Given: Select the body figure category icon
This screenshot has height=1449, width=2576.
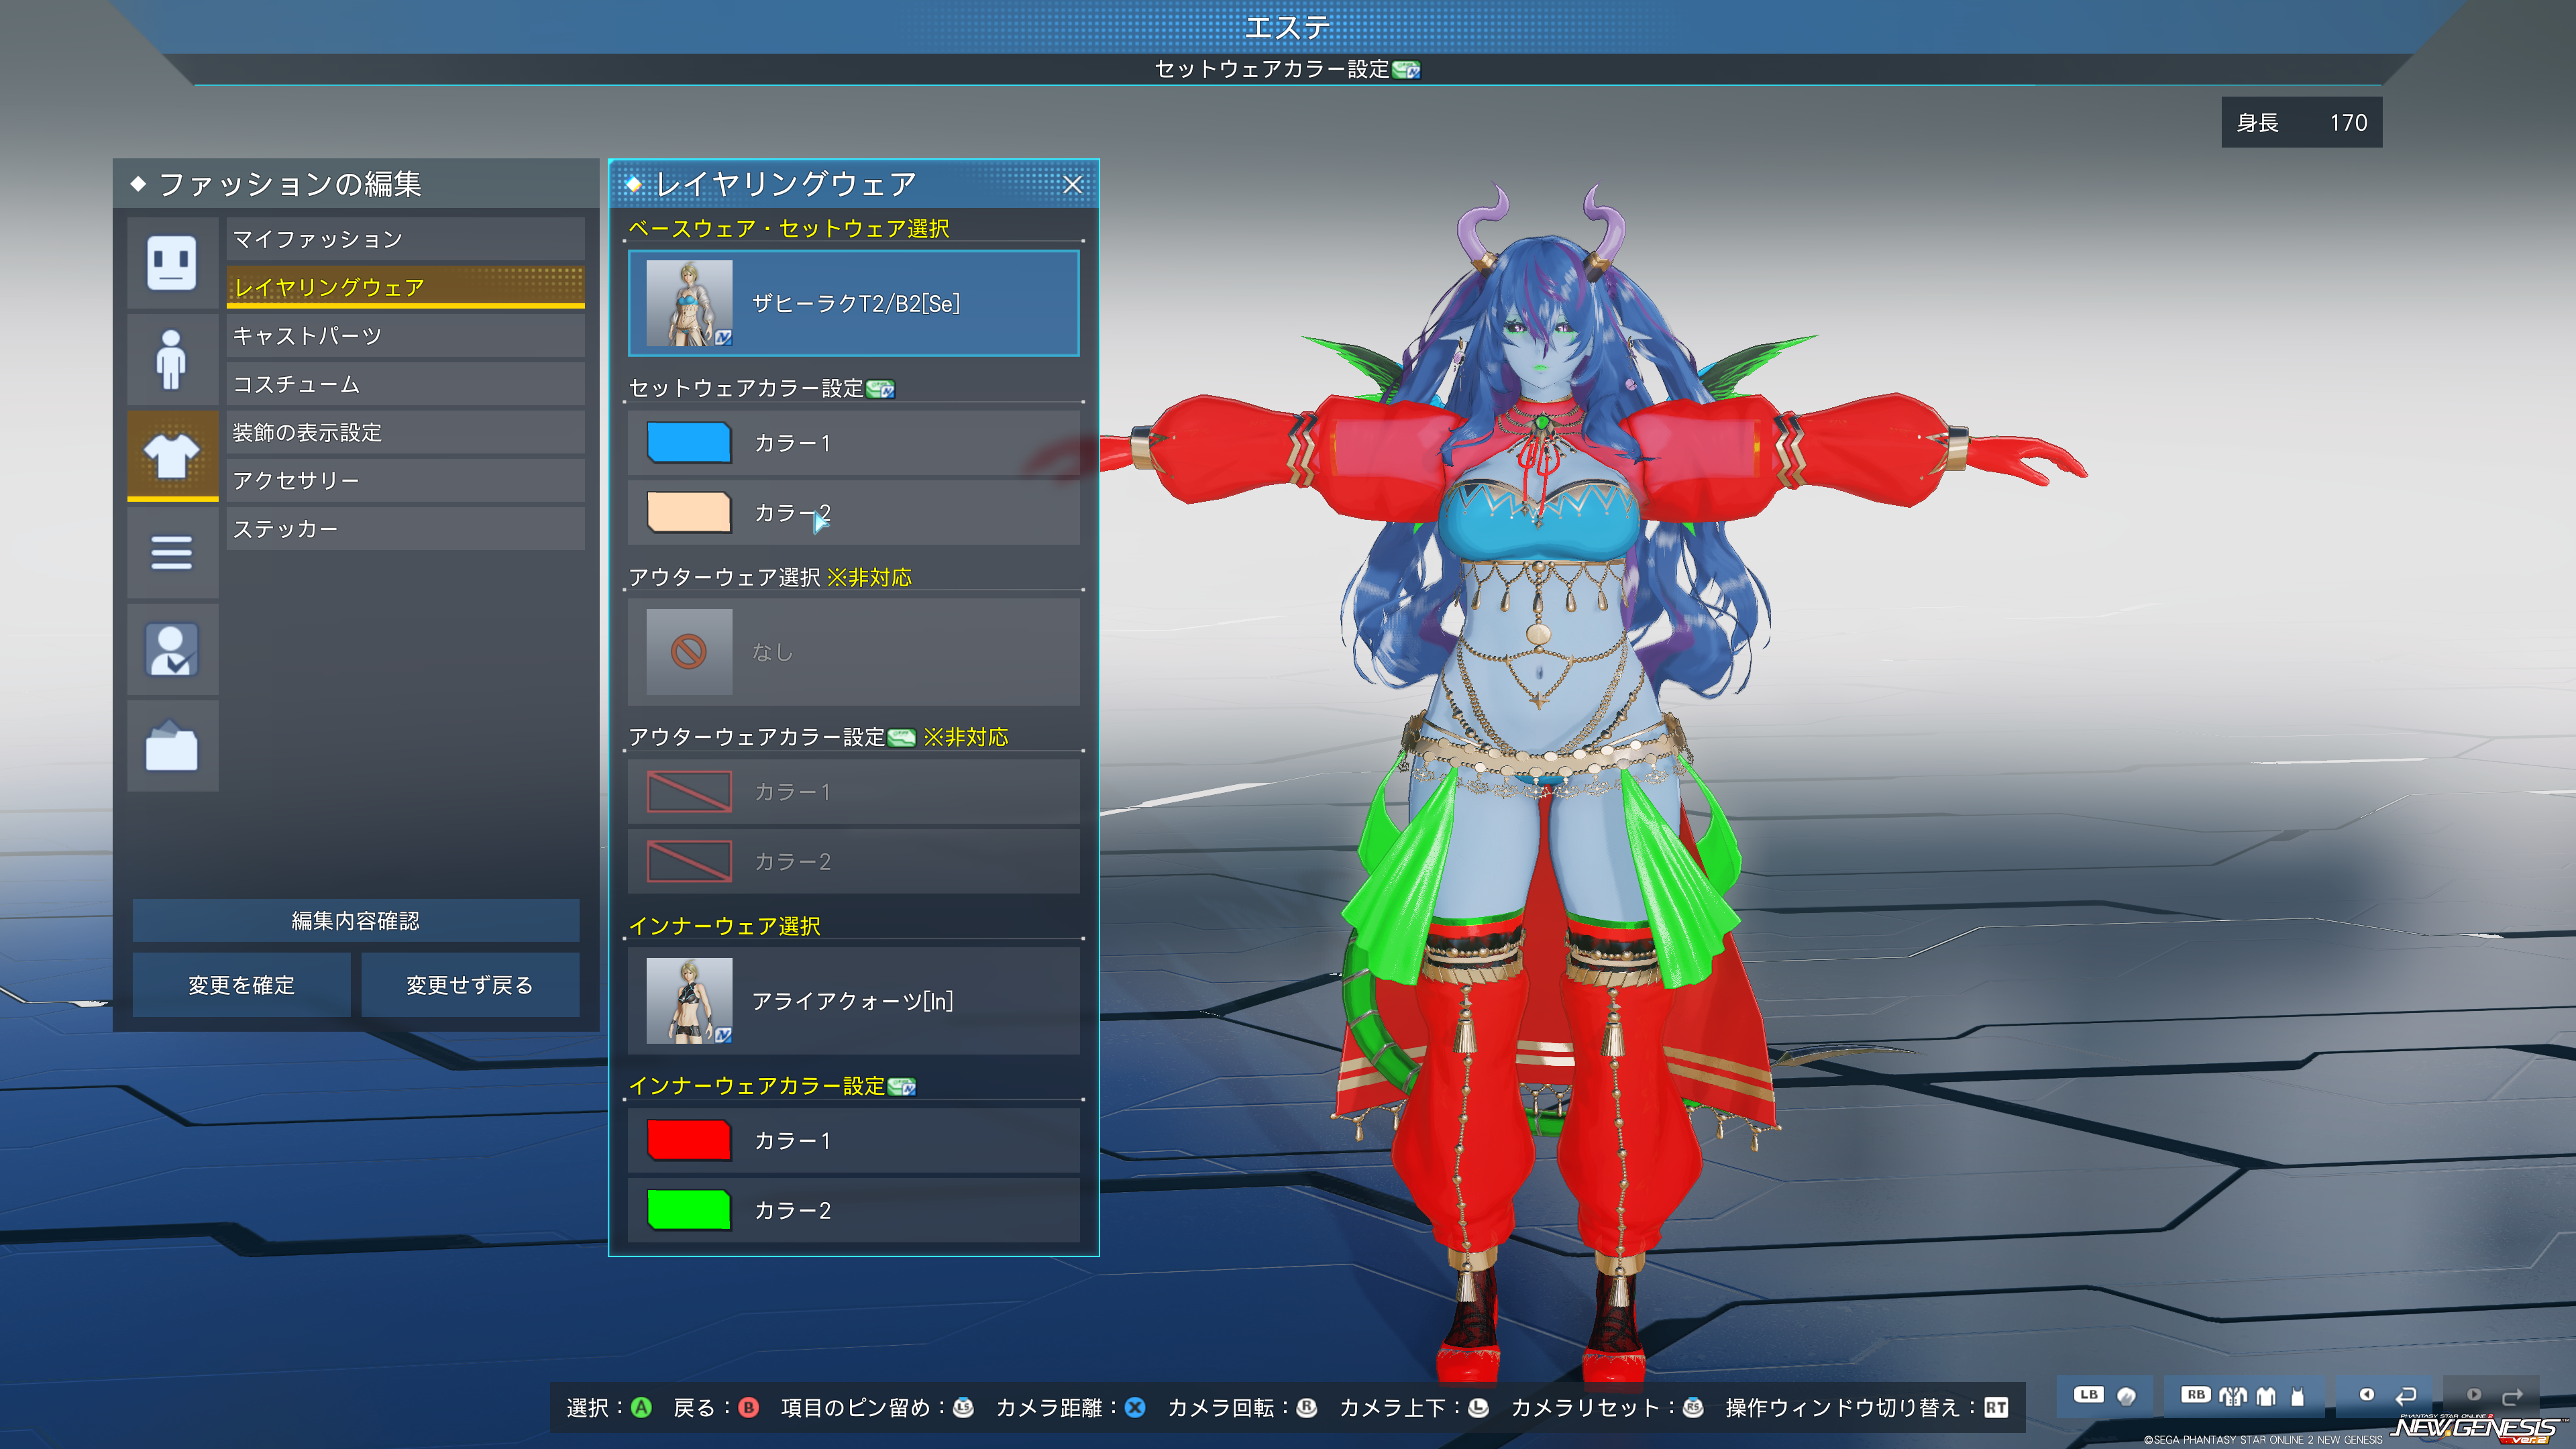Looking at the screenshot, I should [x=172, y=359].
